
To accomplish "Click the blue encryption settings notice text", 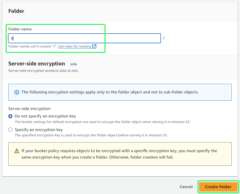I will click(110, 92).
